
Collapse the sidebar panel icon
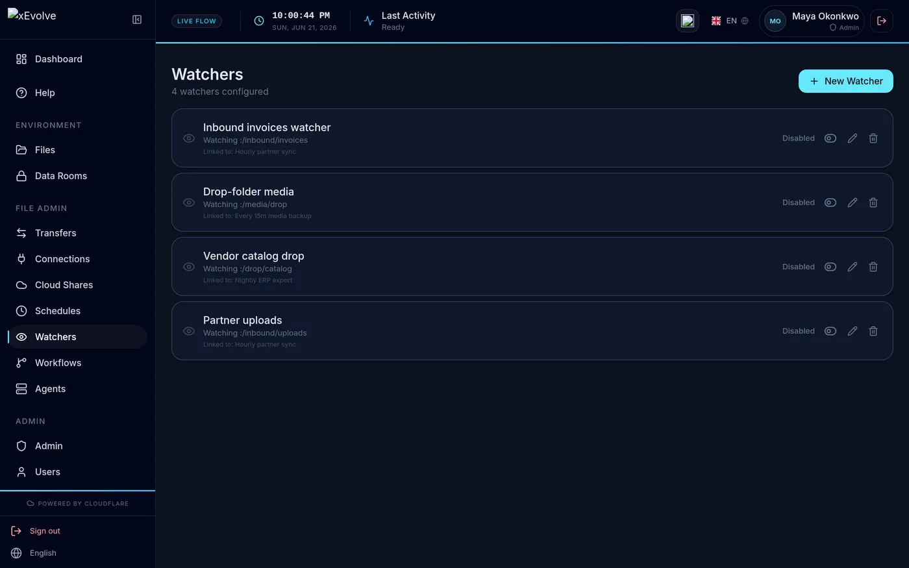point(137,19)
